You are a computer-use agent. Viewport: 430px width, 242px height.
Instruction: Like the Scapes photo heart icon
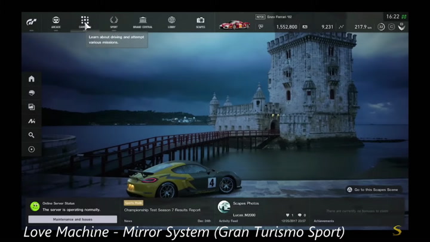coord(288,215)
